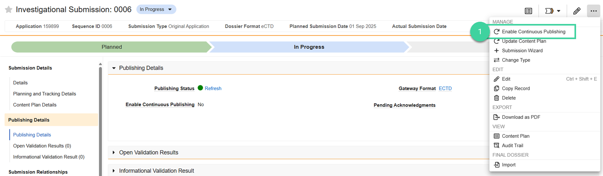Expand the Open Validation Results section
Viewport: 603px width, 176px height.
tap(114, 153)
